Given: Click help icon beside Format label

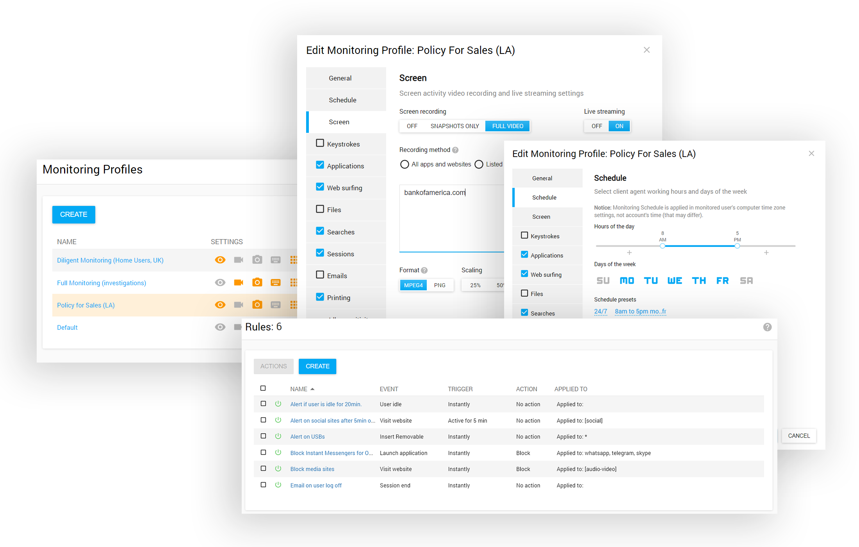Looking at the screenshot, I should (x=424, y=270).
